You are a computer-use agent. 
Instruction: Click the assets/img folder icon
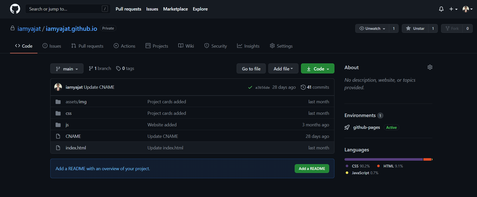[58, 102]
